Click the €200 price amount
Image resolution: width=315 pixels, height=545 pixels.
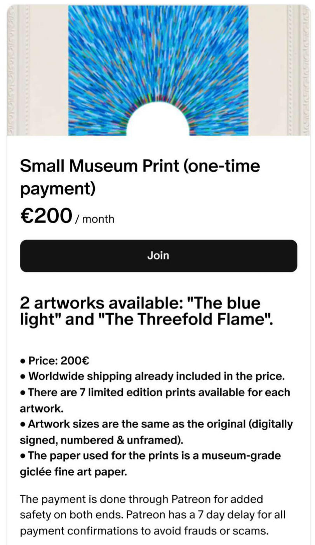pyautogui.click(x=46, y=216)
